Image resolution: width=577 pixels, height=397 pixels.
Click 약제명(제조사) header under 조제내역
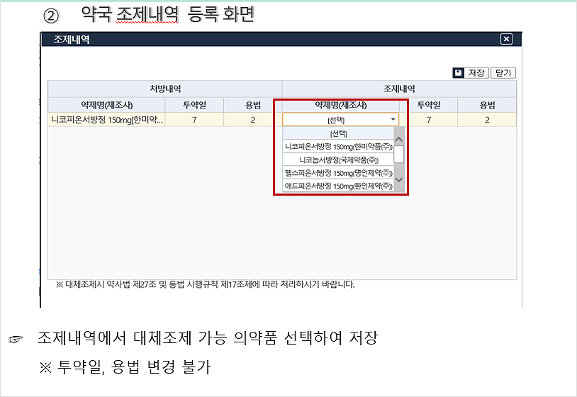[341, 105]
